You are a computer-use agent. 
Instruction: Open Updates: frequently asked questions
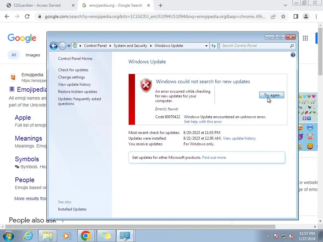pos(79,101)
